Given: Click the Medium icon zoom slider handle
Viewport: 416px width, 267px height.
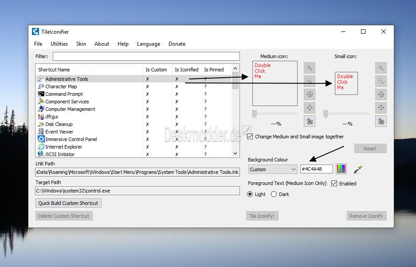Looking at the screenshot, I should tap(254, 114).
